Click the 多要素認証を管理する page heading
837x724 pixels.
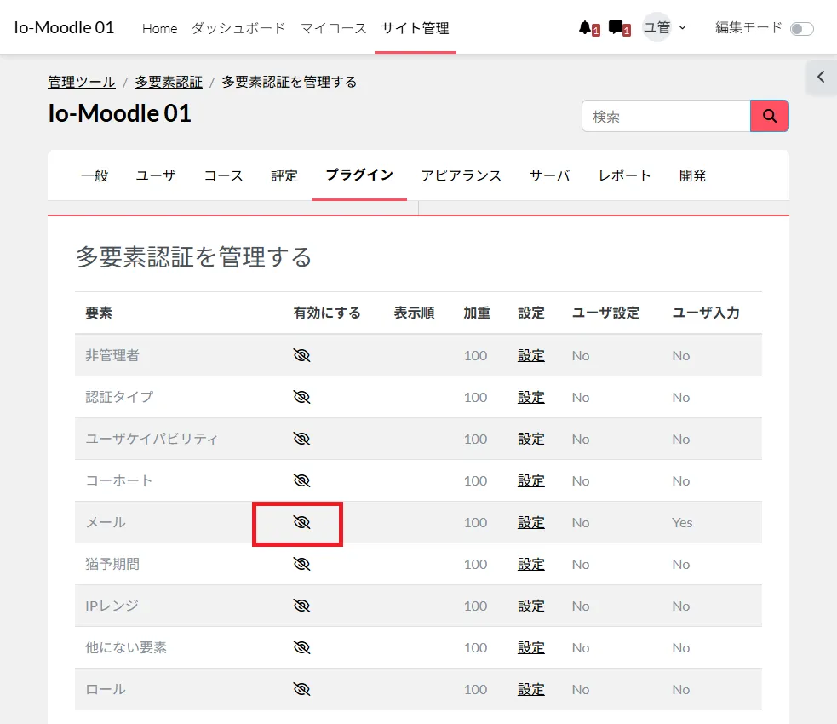pyautogui.click(x=194, y=257)
